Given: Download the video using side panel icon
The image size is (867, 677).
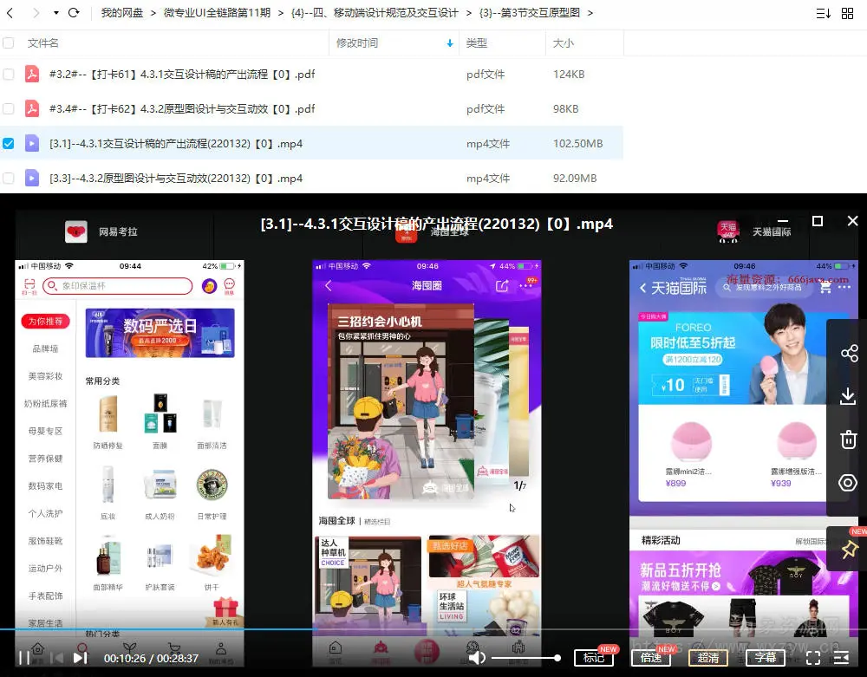Looking at the screenshot, I should point(849,396).
